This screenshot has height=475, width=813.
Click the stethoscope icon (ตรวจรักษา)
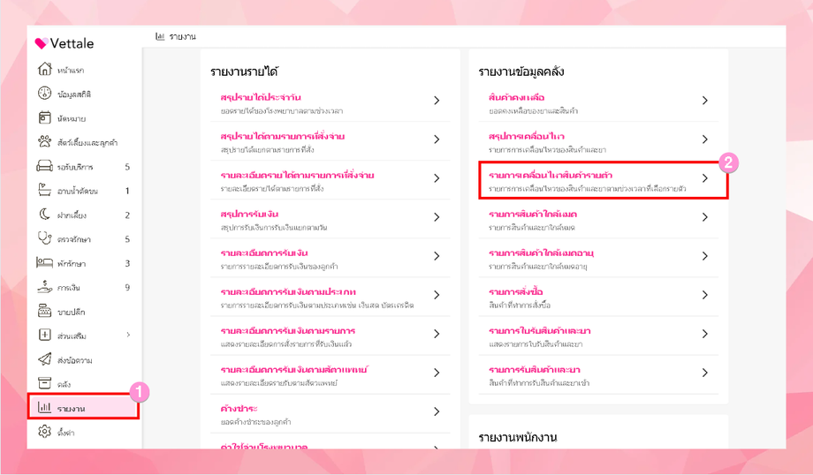click(45, 239)
